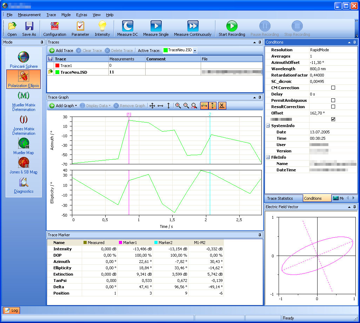The width and height of the screenshot is (360, 323).
Task: Open Jones Matrix Determination mode
Action: click(24, 125)
